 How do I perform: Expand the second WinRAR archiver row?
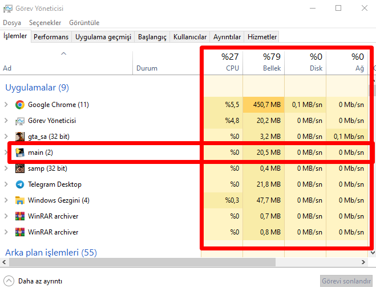pyautogui.click(x=6, y=232)
